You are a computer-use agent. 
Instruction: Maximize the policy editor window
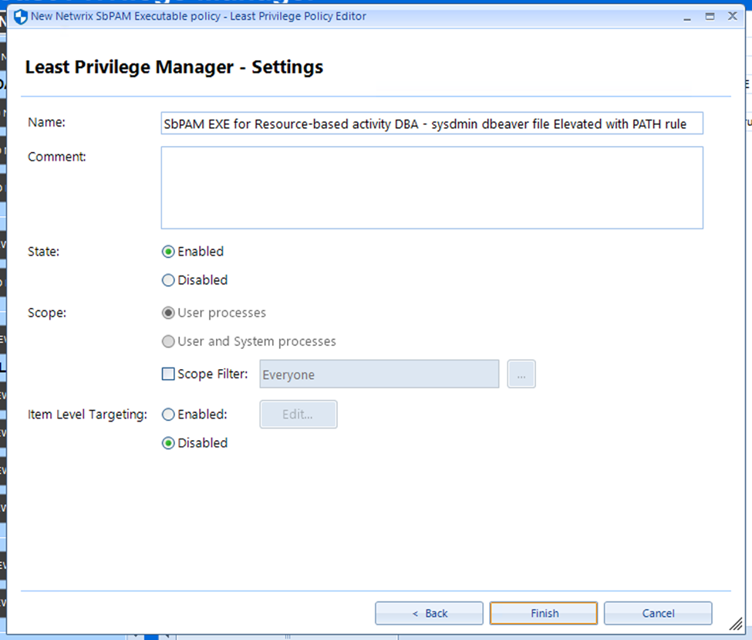click(710, 16)
